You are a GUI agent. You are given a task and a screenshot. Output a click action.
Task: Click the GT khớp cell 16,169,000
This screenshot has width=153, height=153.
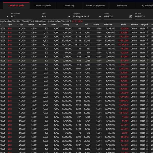(x=67, y=105)
